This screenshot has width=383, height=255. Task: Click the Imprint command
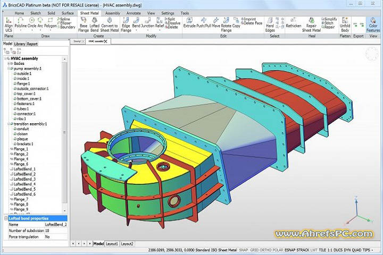(248, 19)
